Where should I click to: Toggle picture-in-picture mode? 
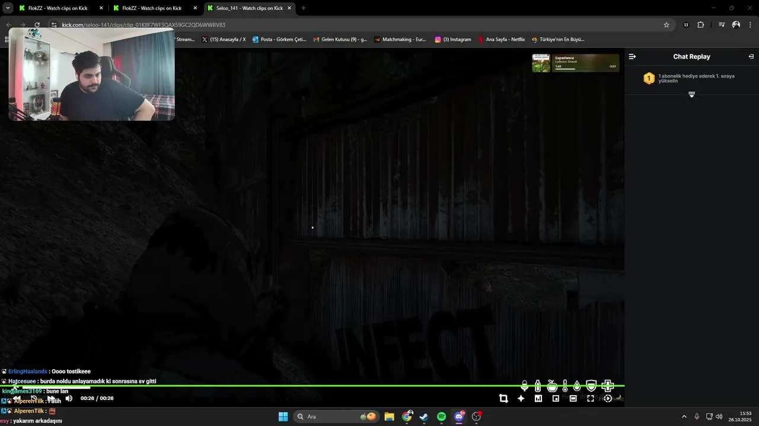556,398
